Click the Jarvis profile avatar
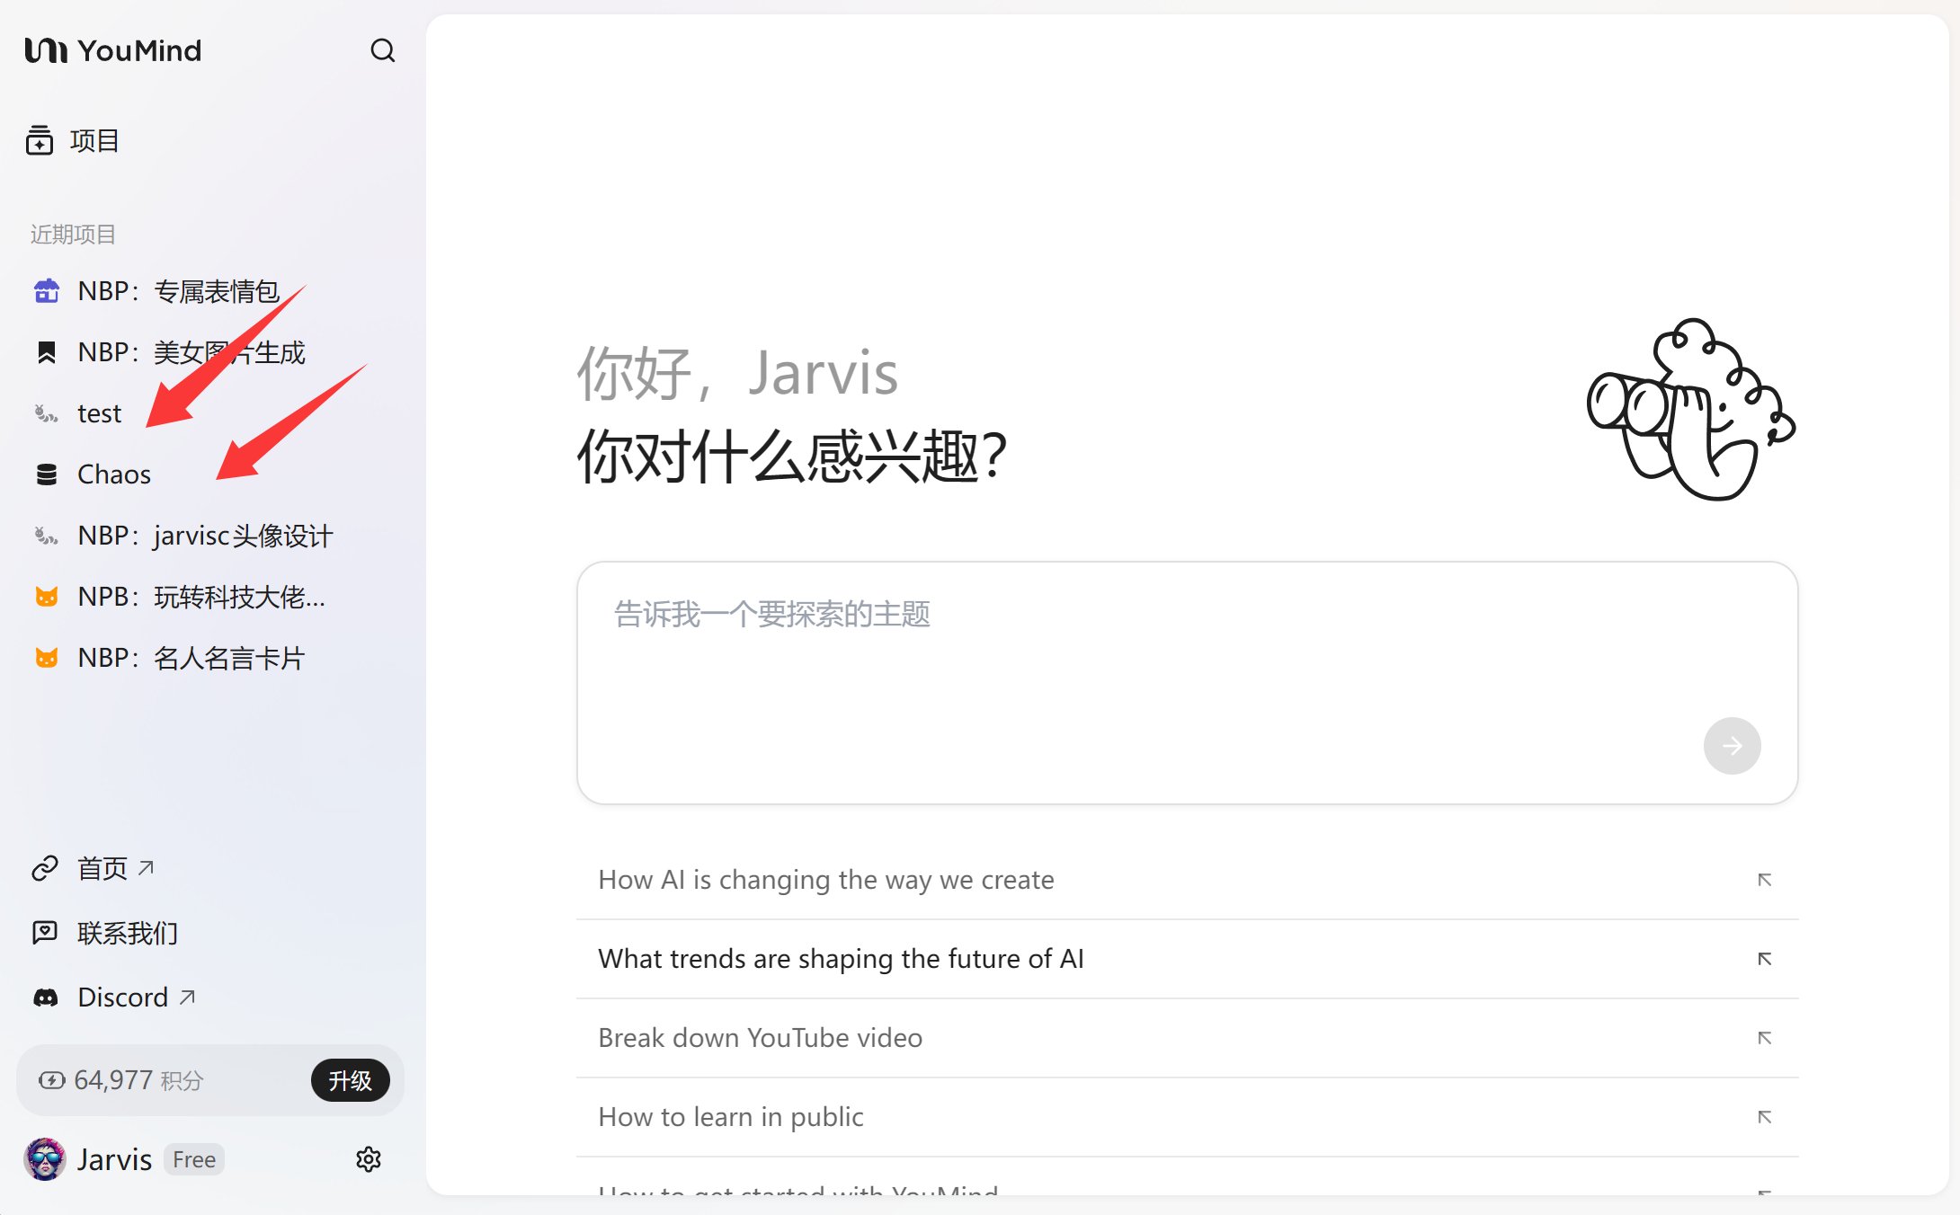Image resolution: width=1960 pixels, height=1215 pixels. click(45, 1159)
